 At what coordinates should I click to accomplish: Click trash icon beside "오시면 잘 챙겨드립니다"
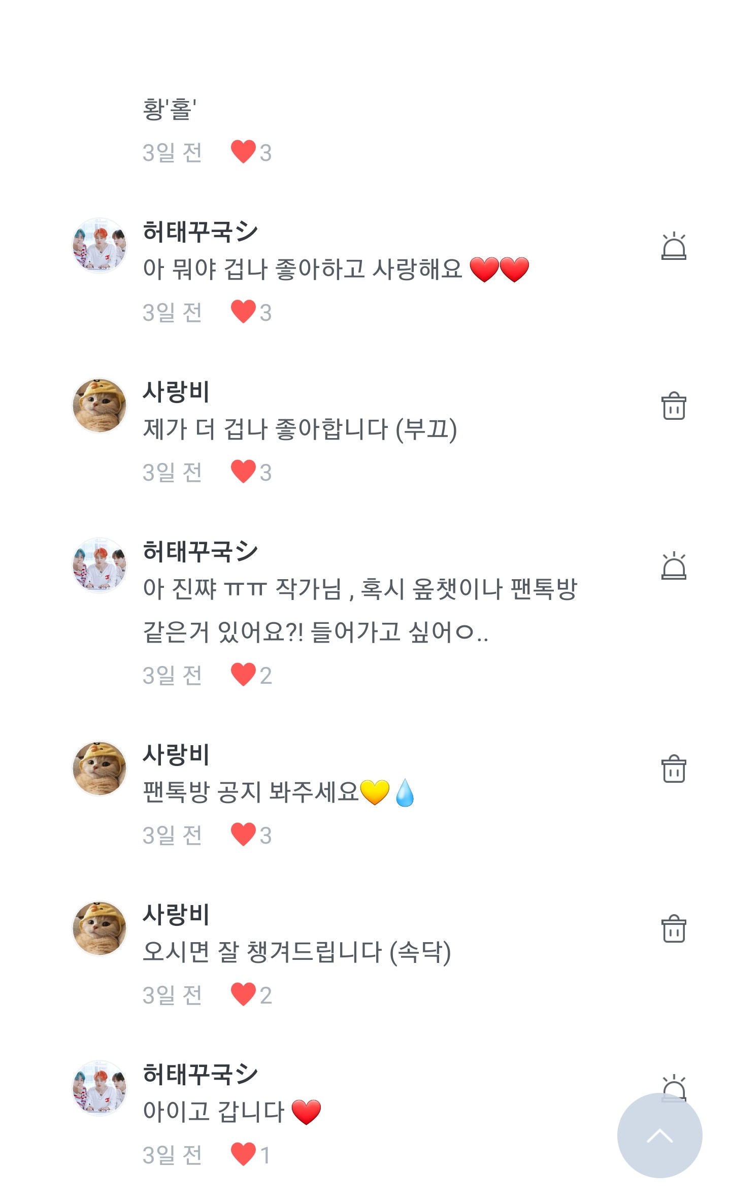pyautogui.click(x=674, y=929)
